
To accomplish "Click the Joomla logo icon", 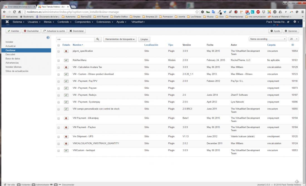I will point(7,22).
